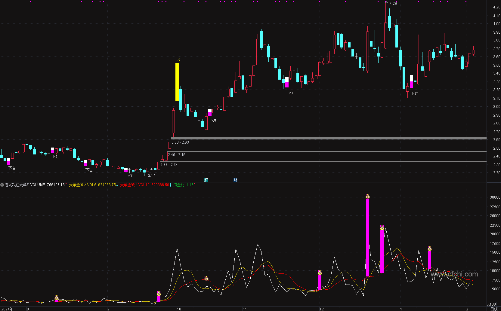Open the 财 marker icon

tap(235, 180)
